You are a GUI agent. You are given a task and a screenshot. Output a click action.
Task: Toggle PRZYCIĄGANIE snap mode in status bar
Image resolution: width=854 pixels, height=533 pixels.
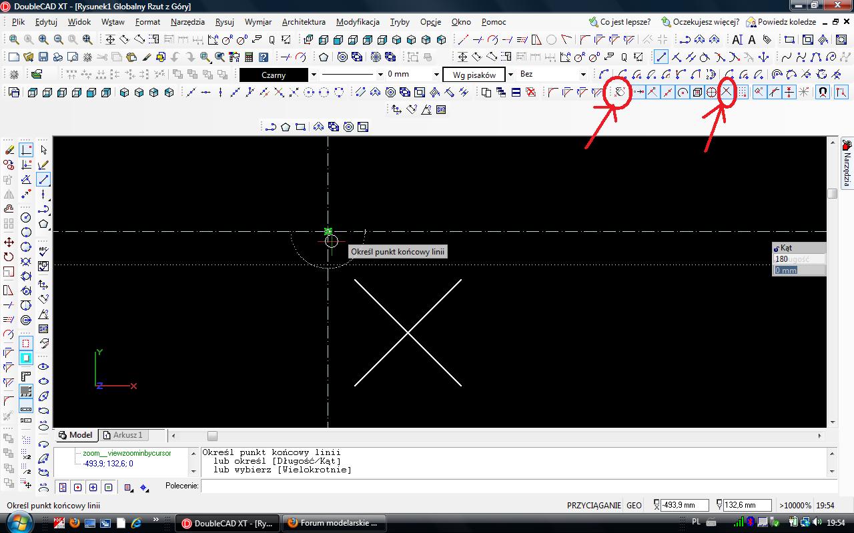(x=594, y=506)
